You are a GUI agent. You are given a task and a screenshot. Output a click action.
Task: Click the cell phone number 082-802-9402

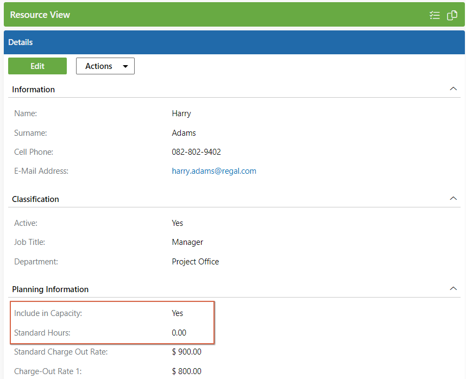click(x=197, y=152)
